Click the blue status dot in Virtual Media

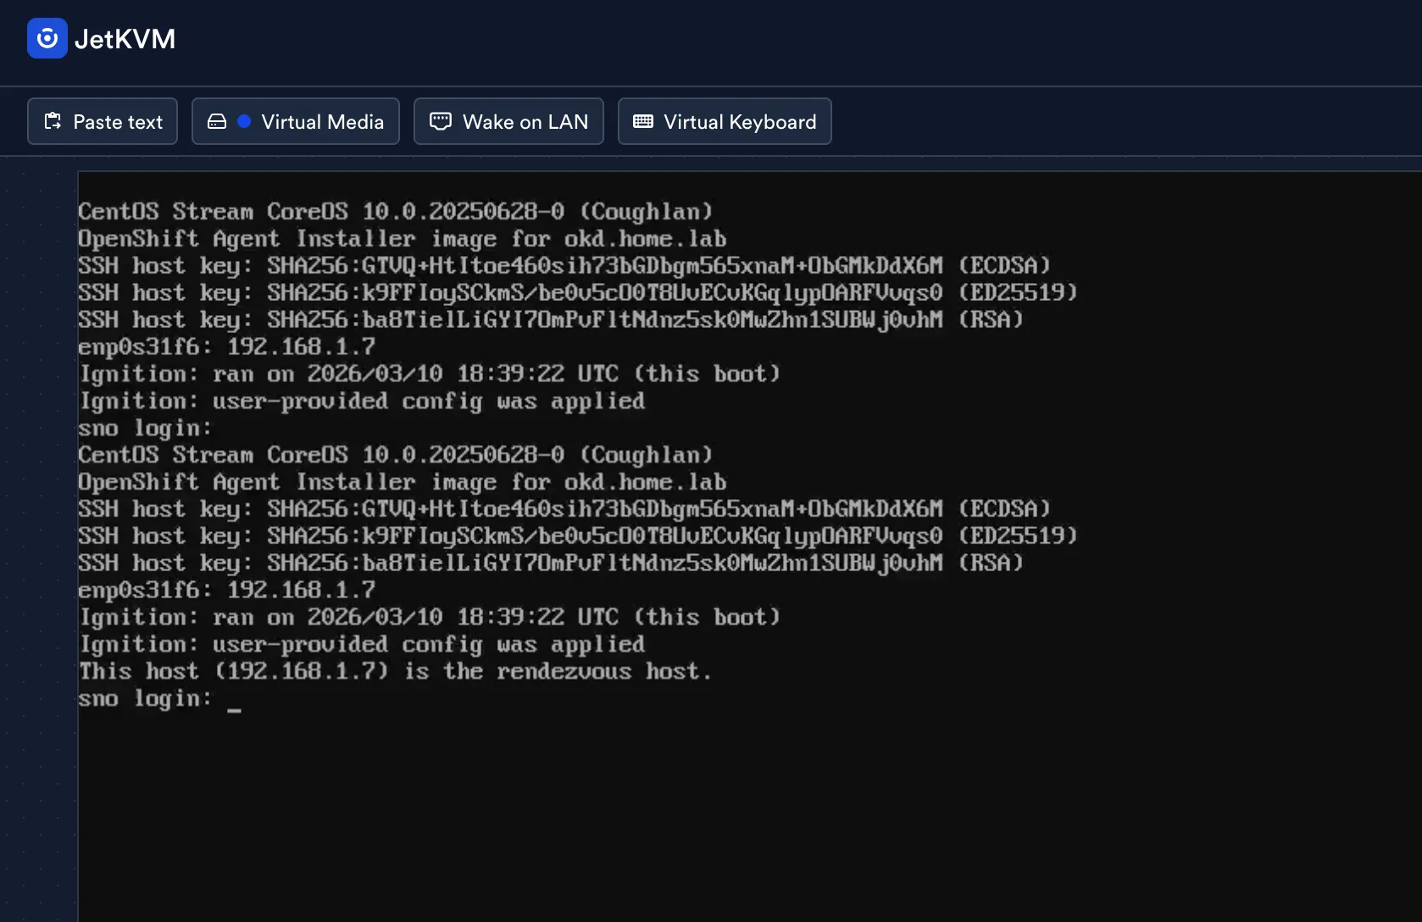[x=244, y=121]
